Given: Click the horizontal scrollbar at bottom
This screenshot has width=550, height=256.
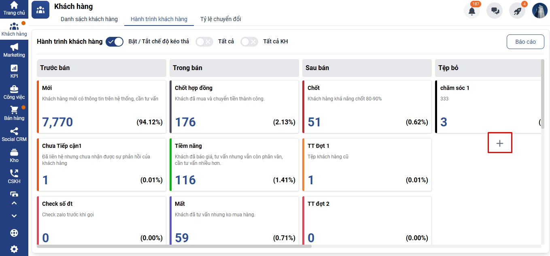Looking at the screenshot, I should [x=174, y=246].
